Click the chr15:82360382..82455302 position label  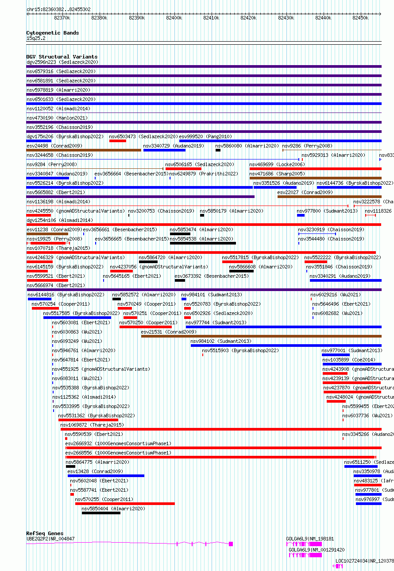pyautogui.click(x=58, y=9)
